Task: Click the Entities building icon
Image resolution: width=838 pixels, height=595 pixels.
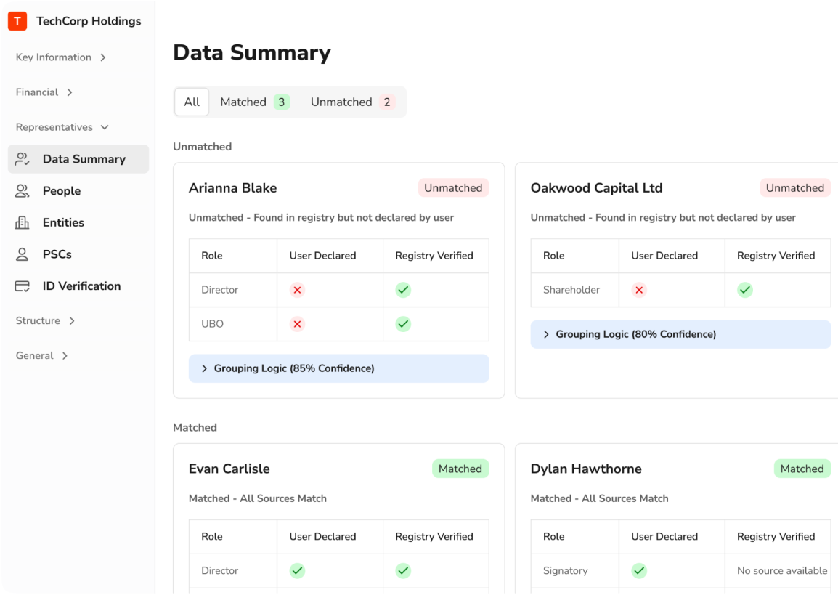Action: pyautogui.click(x=23, y=222)
